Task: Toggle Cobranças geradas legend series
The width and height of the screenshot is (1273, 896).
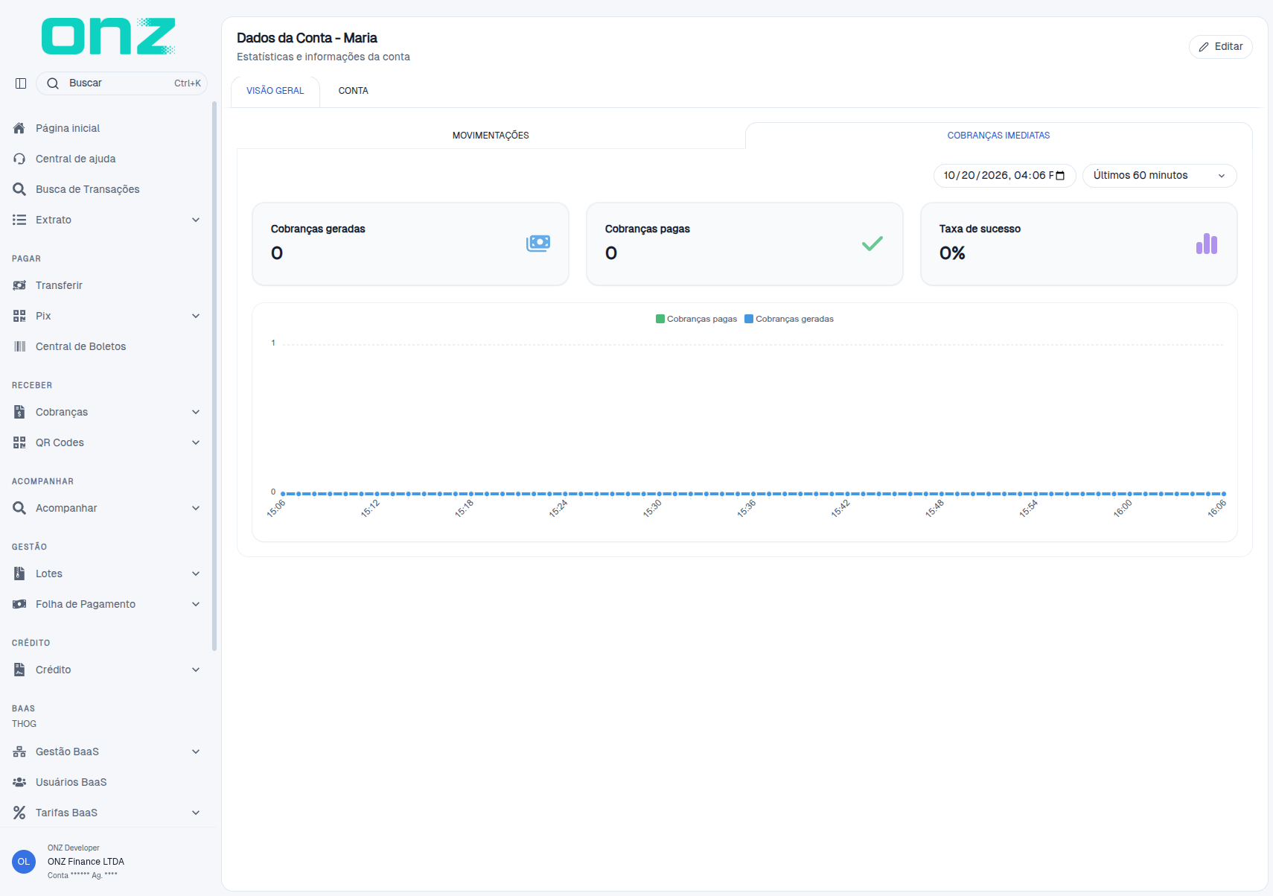Action: [x=789, y=319]
